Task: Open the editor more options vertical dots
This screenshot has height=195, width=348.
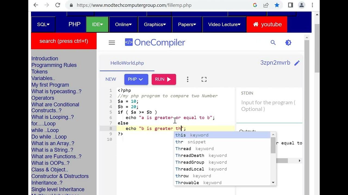Action: [188, 79]
